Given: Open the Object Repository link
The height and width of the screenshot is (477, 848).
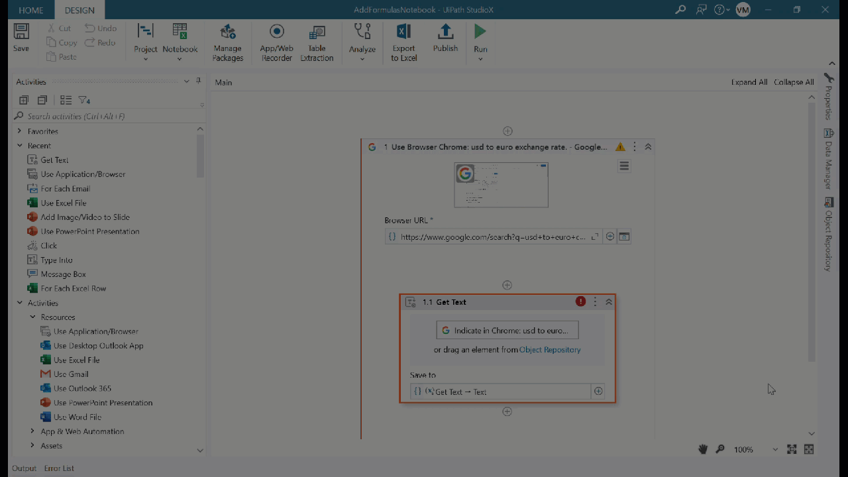Looking at the screenshot, I should [550, 350].
